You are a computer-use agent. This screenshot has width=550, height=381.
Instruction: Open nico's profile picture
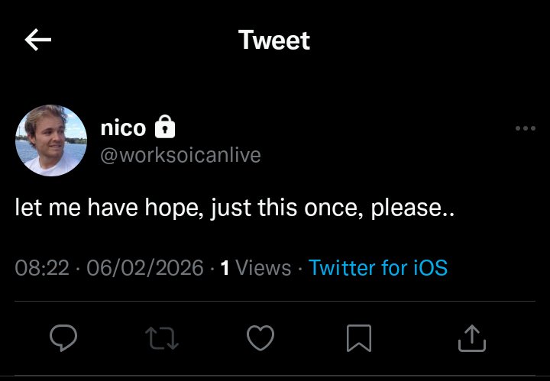coord(51,140)
